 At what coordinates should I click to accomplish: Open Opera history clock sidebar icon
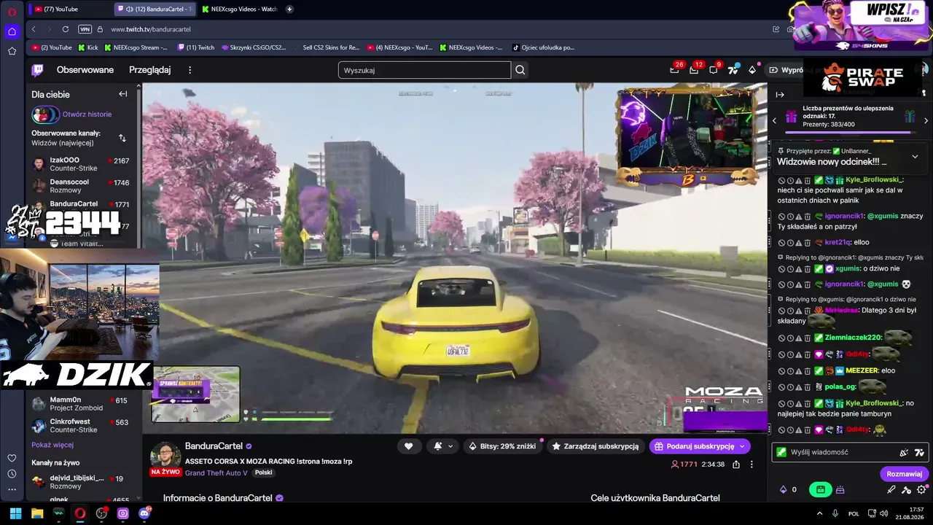tap(12, 474)
